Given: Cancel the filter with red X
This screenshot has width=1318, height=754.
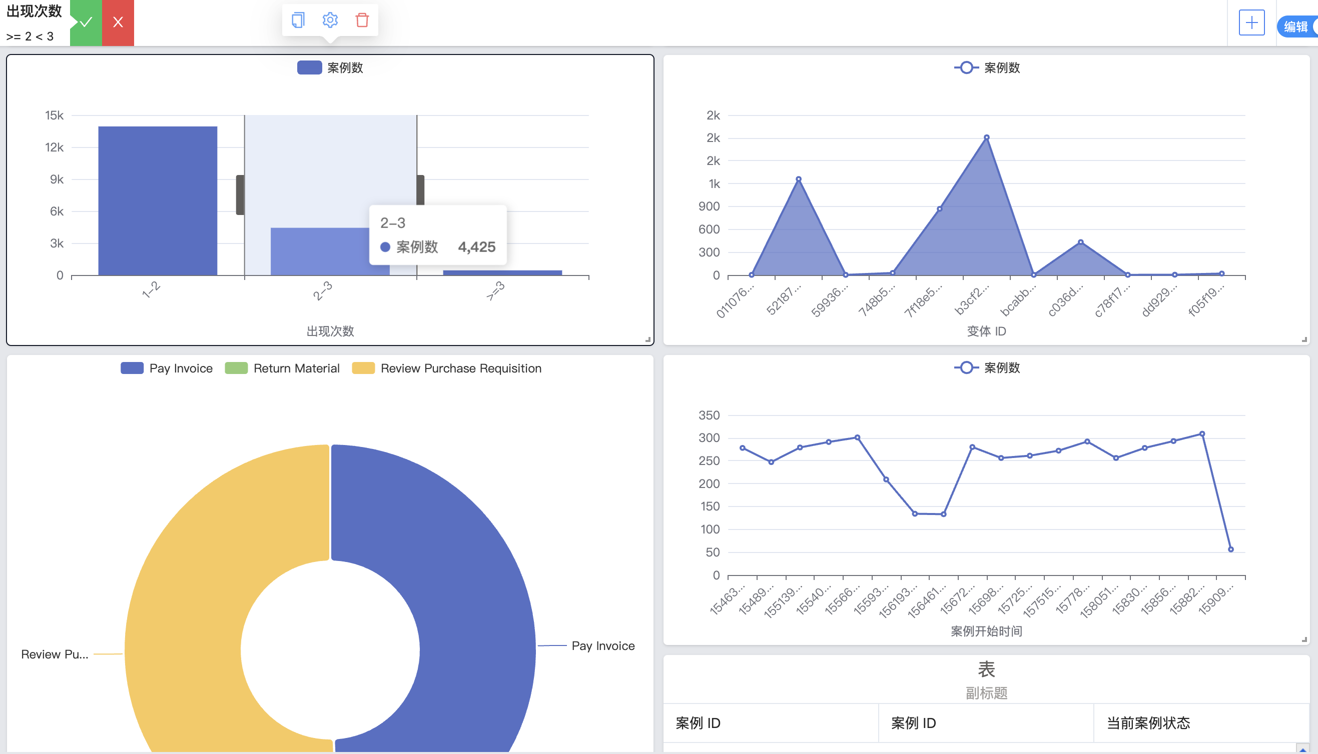Looking at the screenshot, I should 118,22.
